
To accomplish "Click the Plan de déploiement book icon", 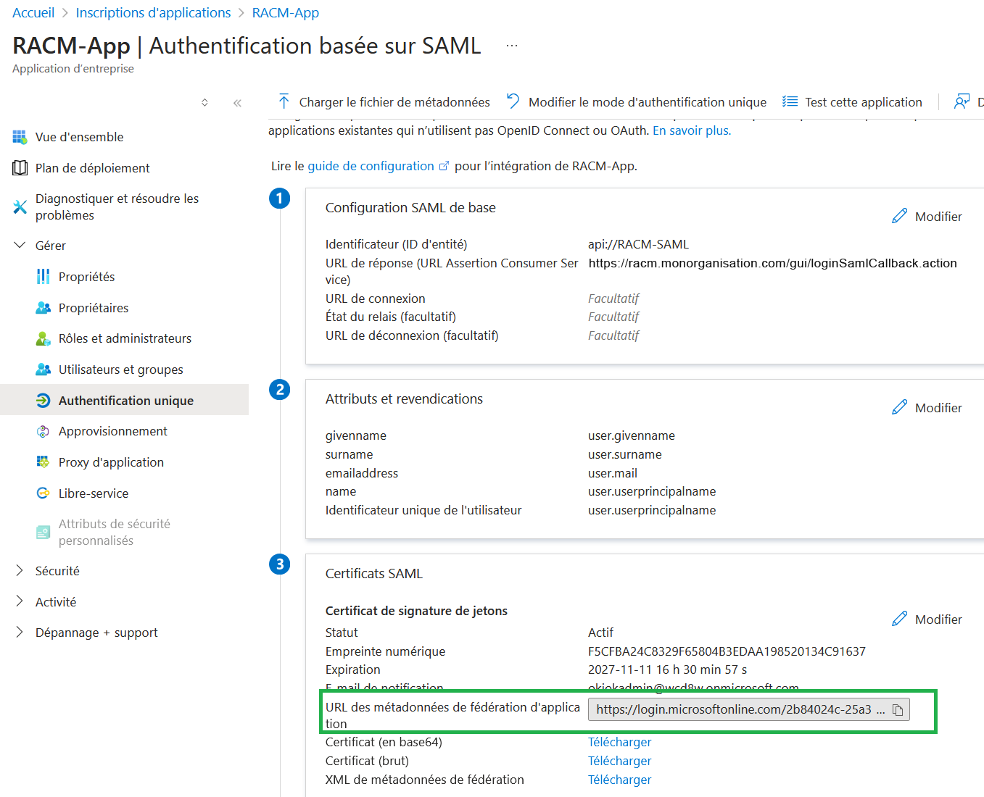I will pyautogui.click(x=20, y=168).
